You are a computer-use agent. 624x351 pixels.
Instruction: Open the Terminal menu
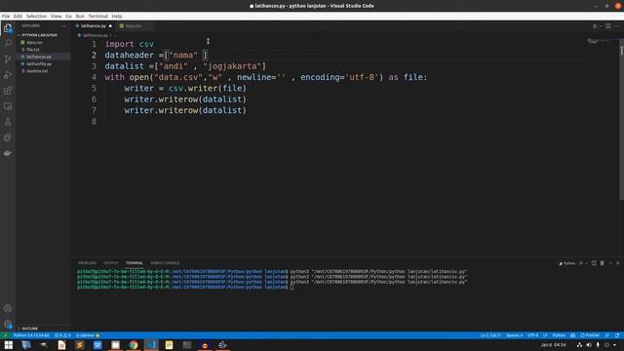[97, 17]
